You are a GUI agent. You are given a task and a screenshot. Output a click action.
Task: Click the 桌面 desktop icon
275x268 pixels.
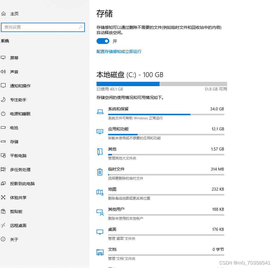tap(100, 232)
